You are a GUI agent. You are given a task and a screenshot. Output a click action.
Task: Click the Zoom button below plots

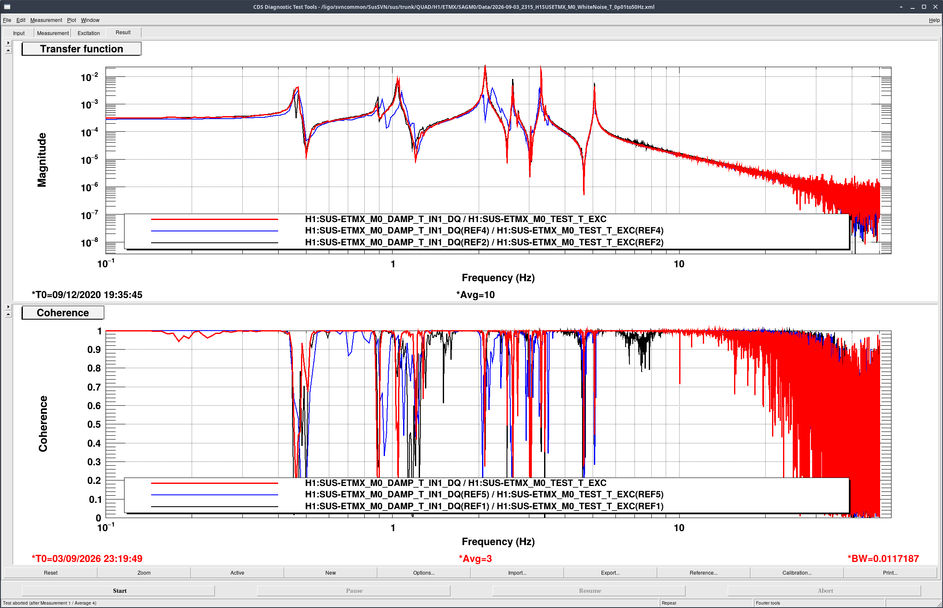pos(144,573)
